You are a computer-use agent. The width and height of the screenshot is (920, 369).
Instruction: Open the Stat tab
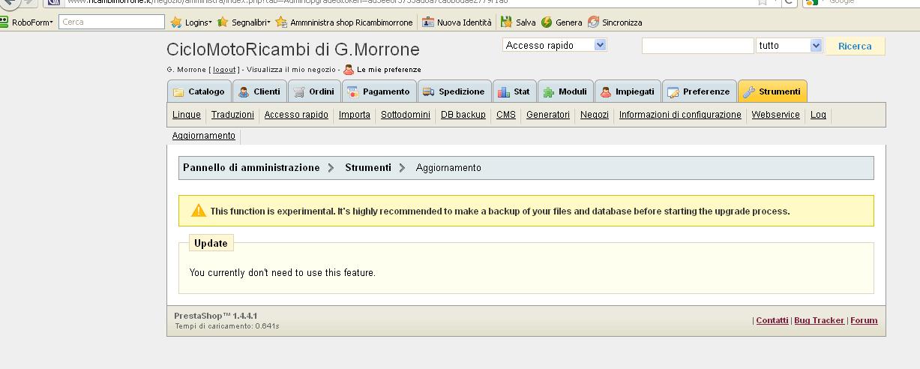(x=514, y=91)
